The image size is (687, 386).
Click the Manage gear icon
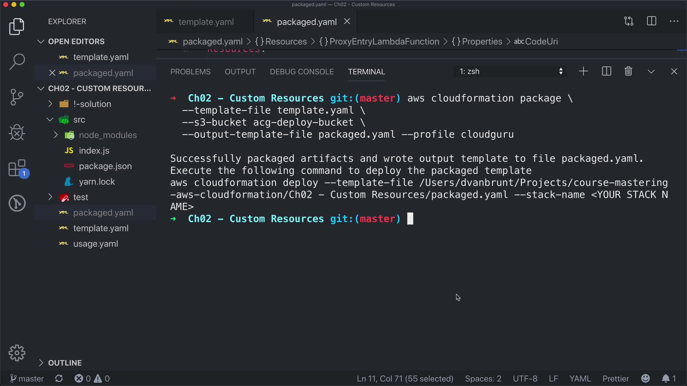[17, 353]
